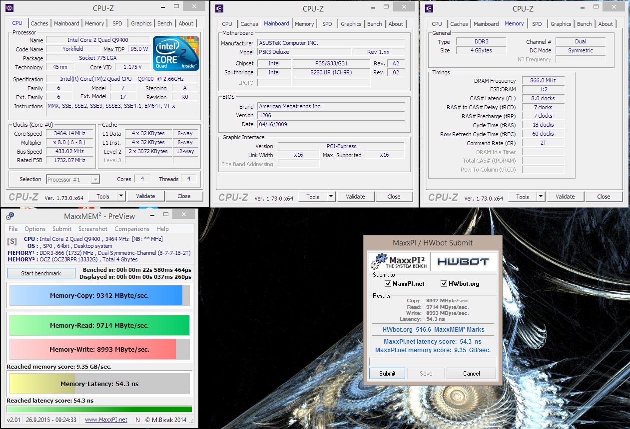Open the Help menu in MaxxMEM²
The height and width of the screenshot is (429, 630).
162,229
